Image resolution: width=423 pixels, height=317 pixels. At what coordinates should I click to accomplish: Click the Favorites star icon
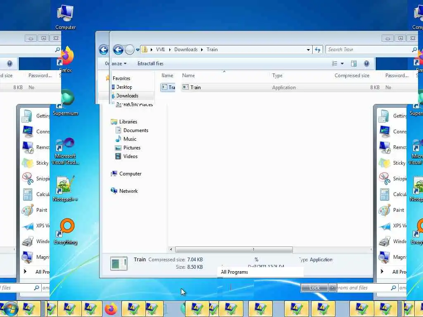click(108, 78)
